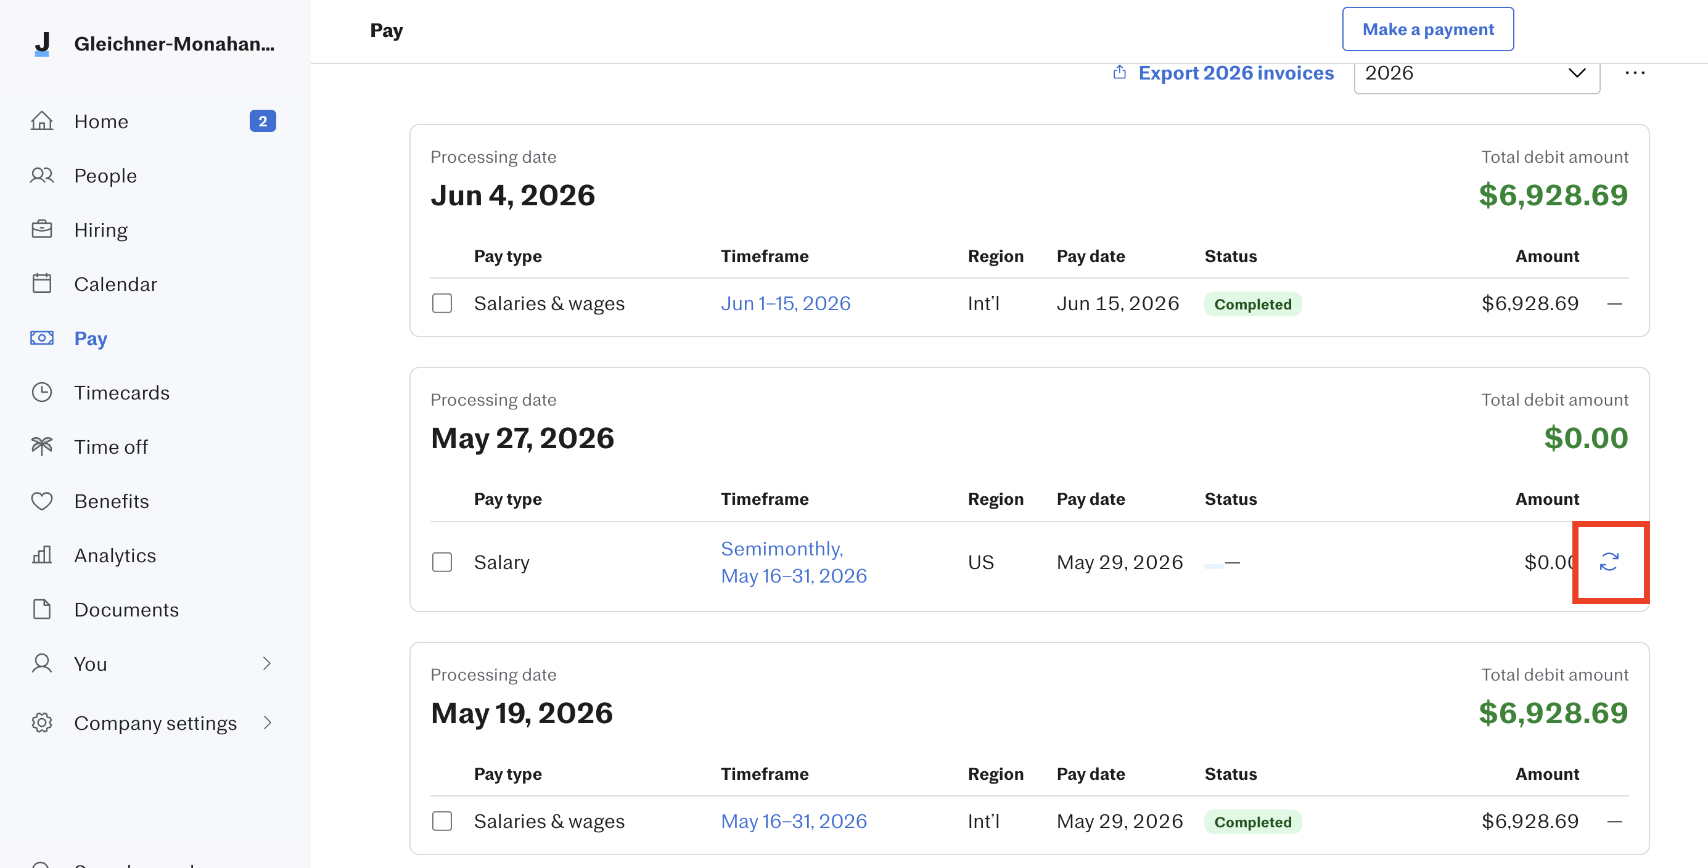Check the Salary row checkbox for May 27
1708x868 pixels.
click(x=442, y=562)
